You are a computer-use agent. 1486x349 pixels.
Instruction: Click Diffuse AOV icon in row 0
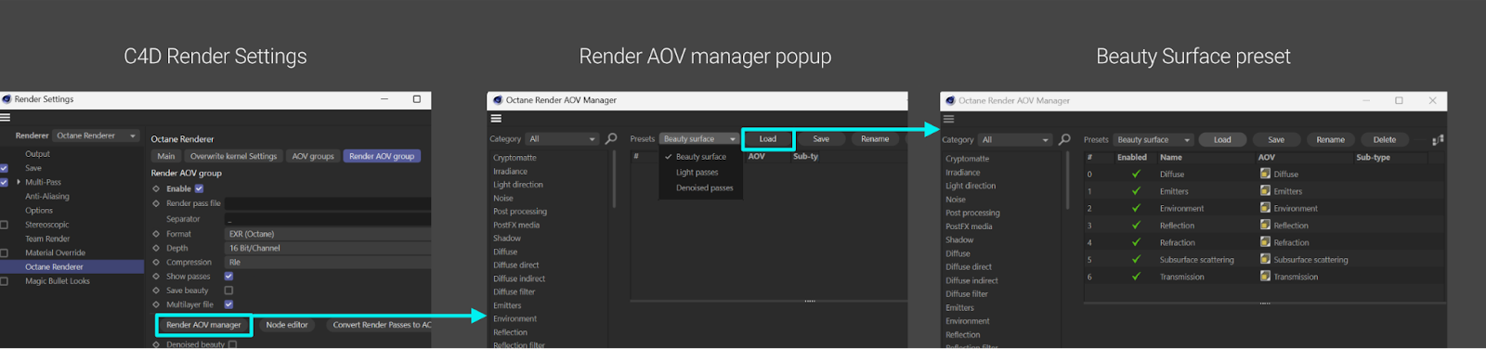tap(1265, 174)
